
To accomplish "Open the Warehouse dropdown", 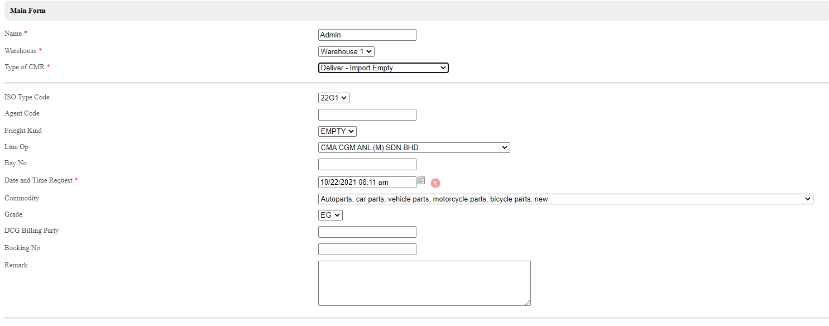I will click(x=346, y=51).
